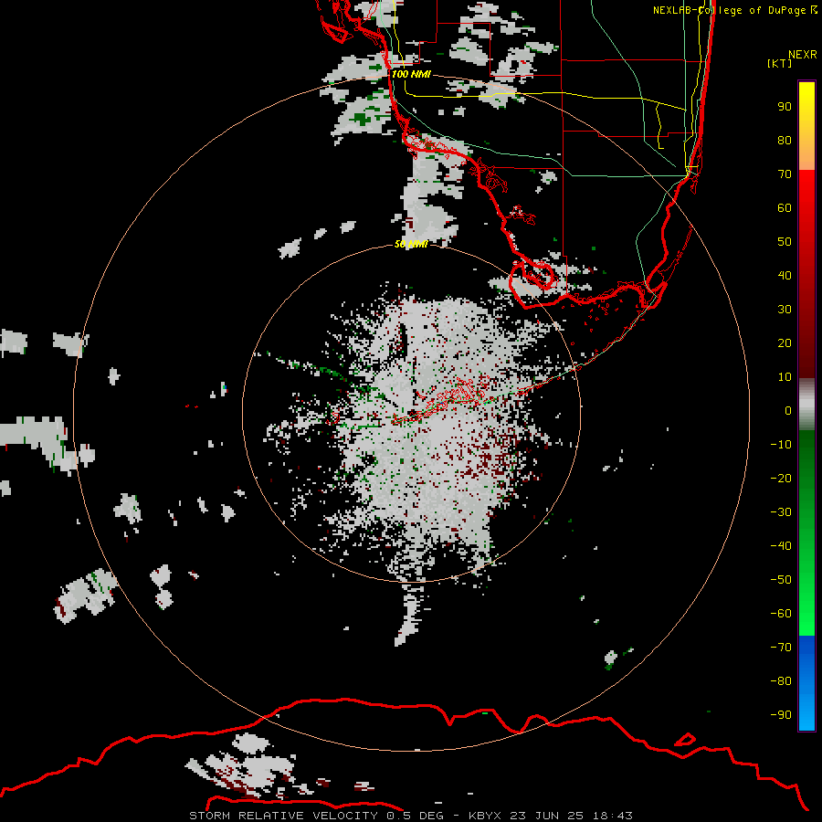The height and width of the screenshot is (822, 822).
Task: Click the NEXR label above color scale
Action: click(803, 55)
